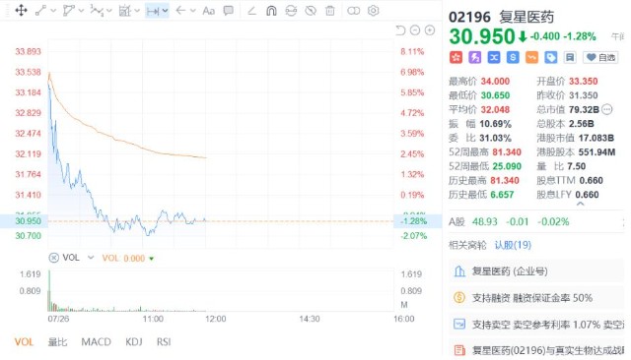The image size is (631, 360).
Task: Open the 认股(19) warrants link
Action: 513,245
